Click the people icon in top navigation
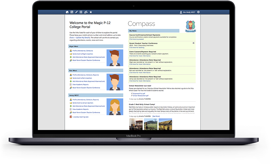271x164 pixels. coord(86,12)
